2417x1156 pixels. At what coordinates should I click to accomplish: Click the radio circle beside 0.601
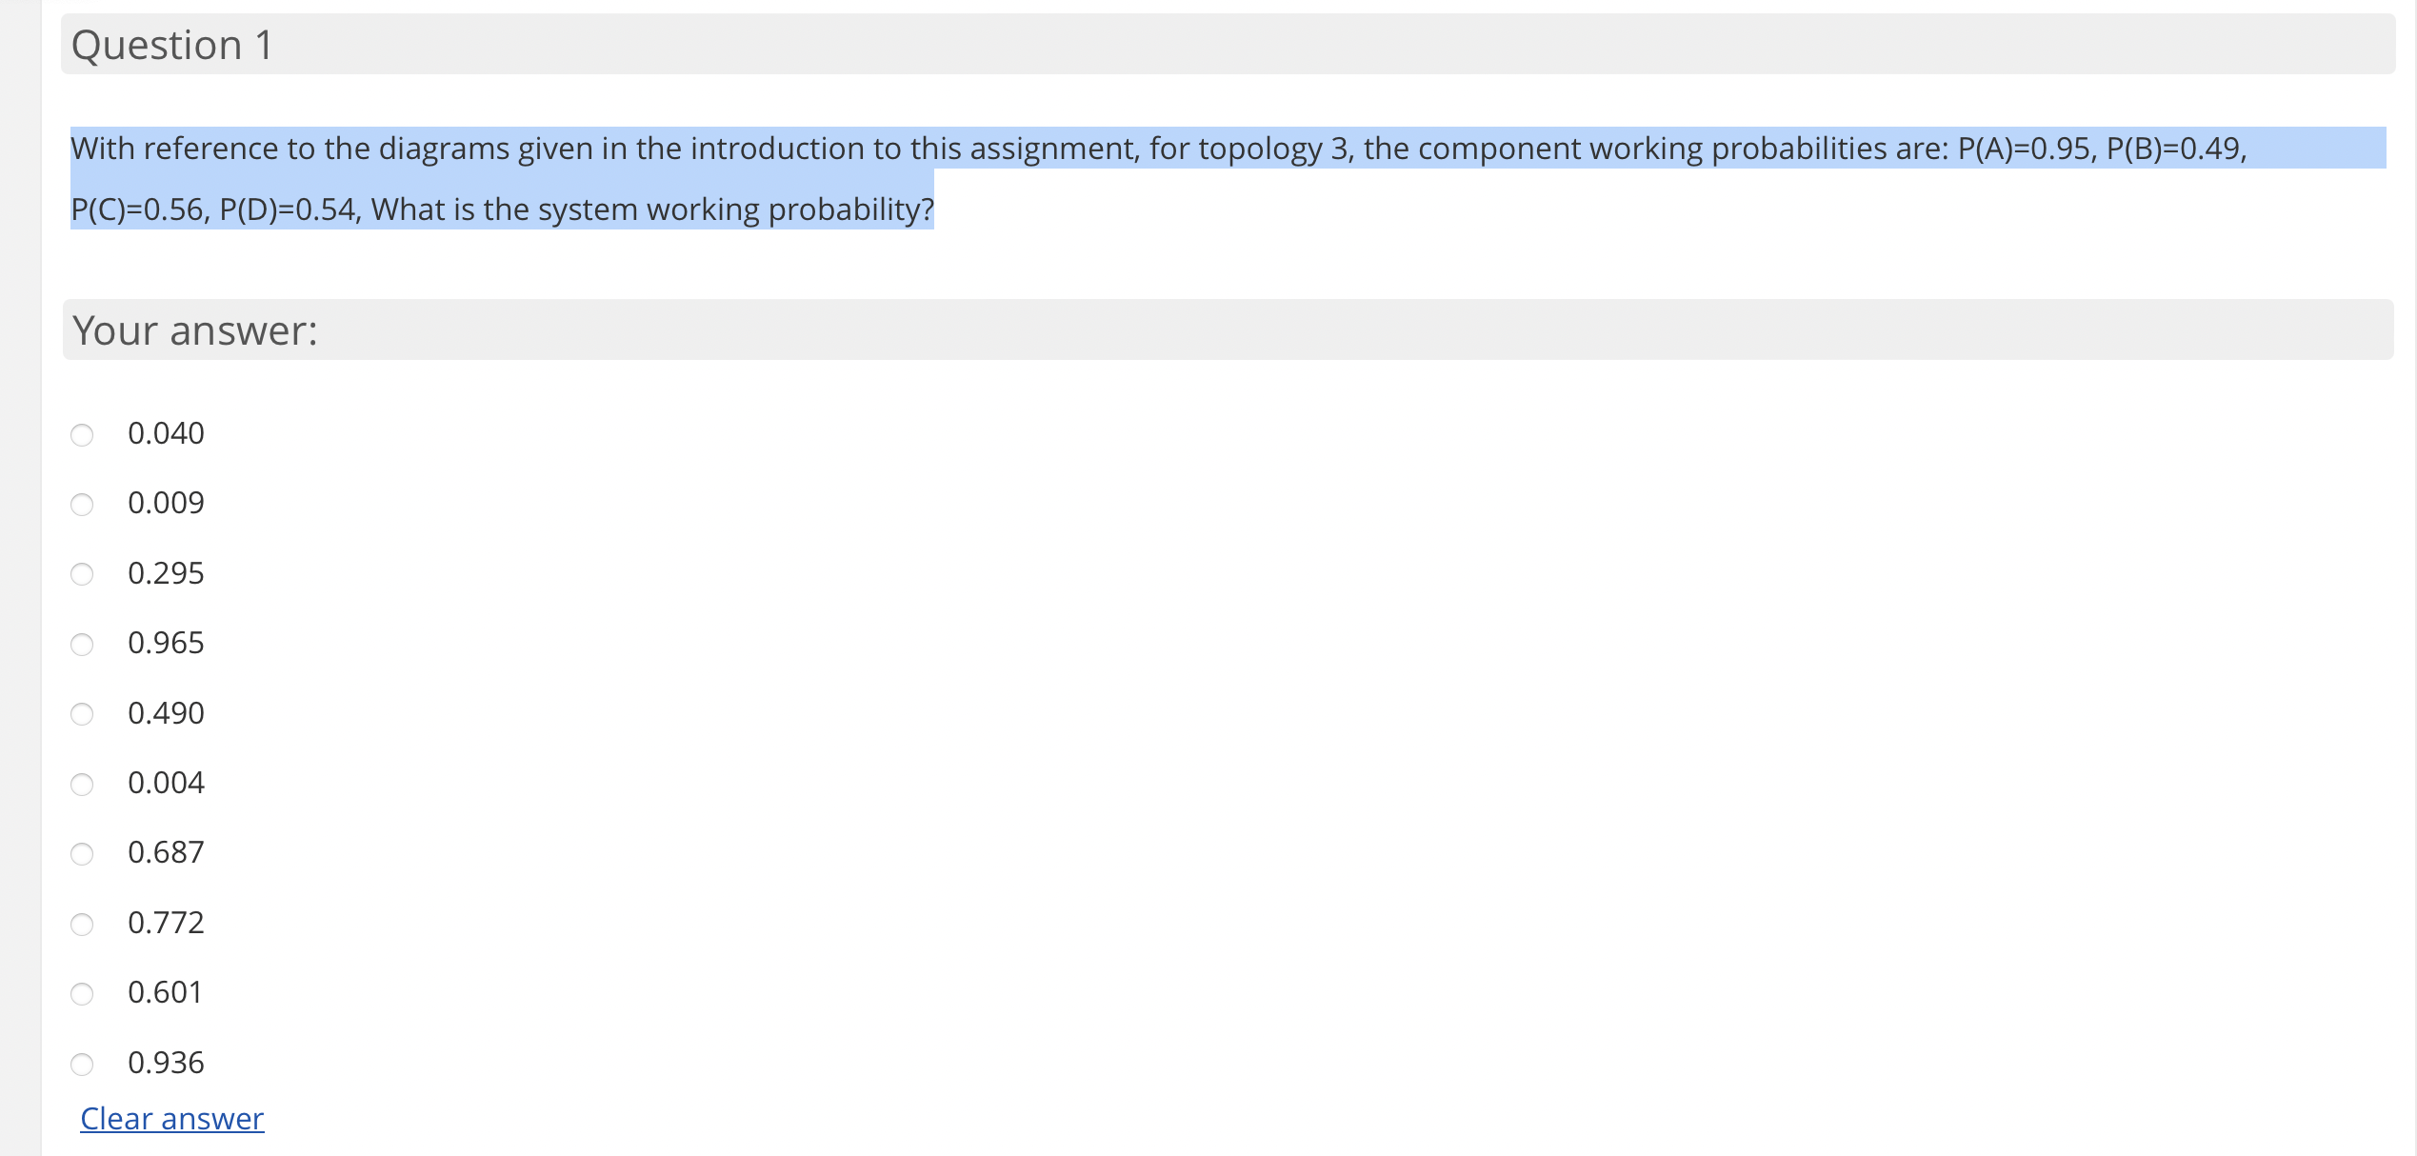coord(82,993)
